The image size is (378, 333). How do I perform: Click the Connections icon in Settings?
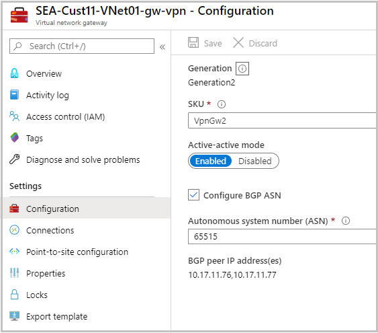15,230
